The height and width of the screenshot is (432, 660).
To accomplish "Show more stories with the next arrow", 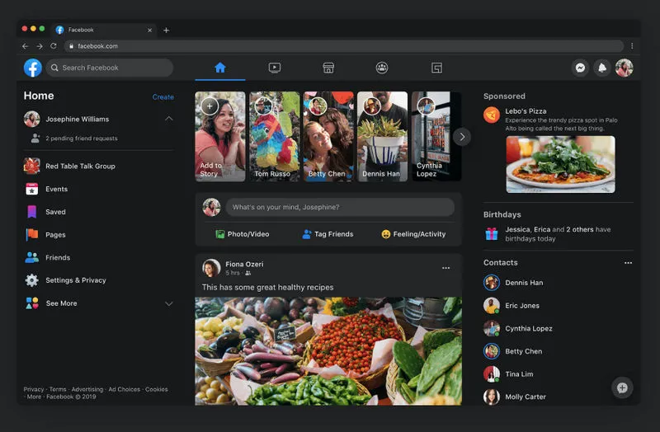I will [462, 137].
